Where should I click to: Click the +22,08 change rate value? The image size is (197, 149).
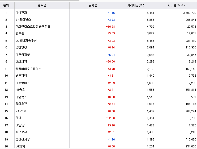coord(110,118)
